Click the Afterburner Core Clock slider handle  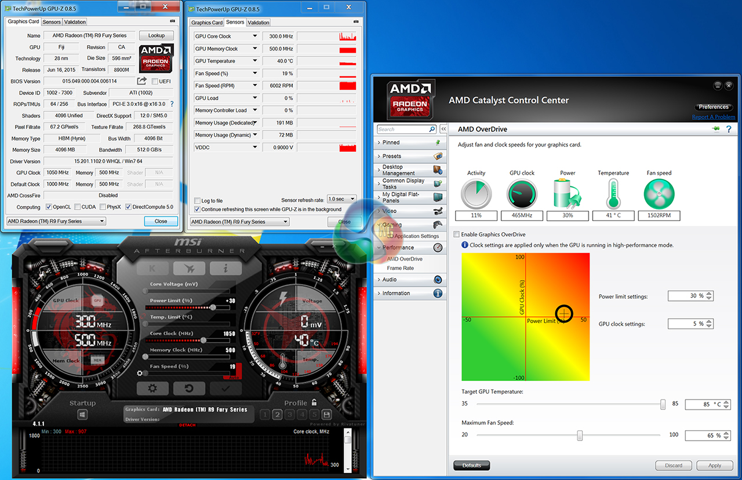click(x=203, y=340)
